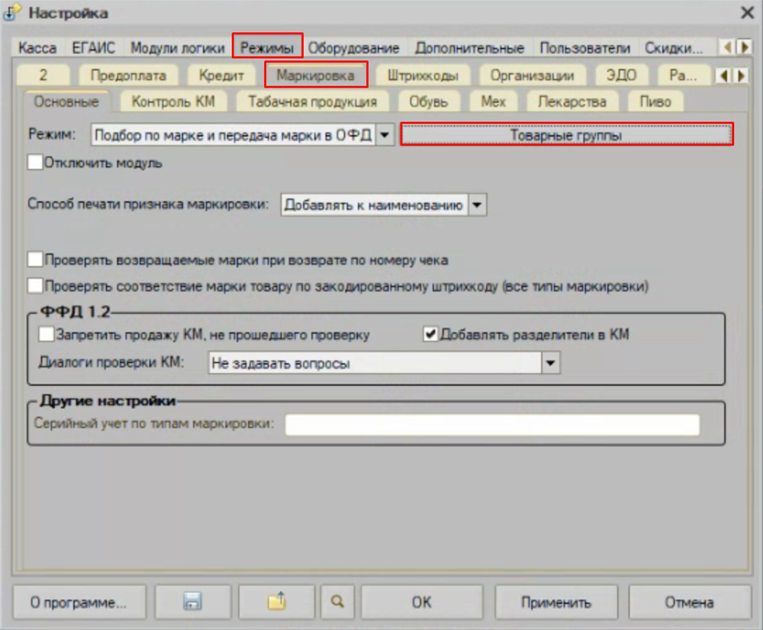Switch to the Обувь subtab
The width and height of the screenshot is (763, 630).
click(x=428, y=101)
